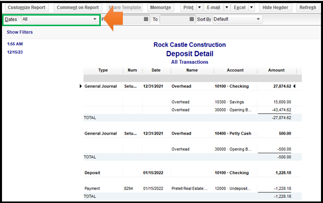
Task: Expand the Excel dropdown arrow
Action: click(251, 8)
